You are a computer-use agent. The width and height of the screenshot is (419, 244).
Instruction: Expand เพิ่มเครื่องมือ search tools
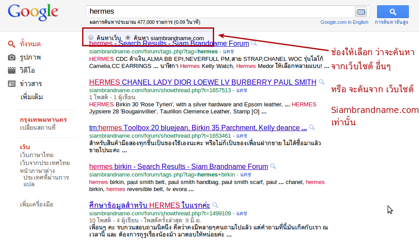click(x=37, y=204)
